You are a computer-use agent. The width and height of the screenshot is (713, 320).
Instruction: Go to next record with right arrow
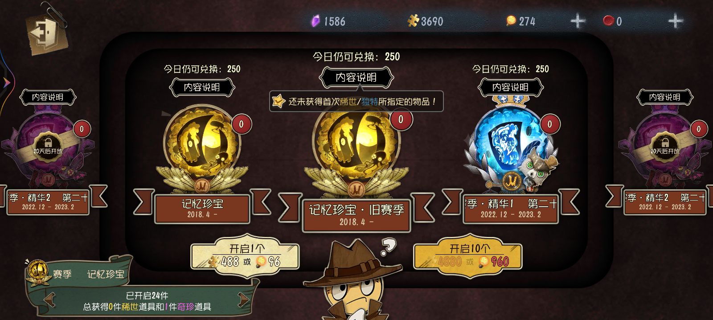pyautogui.click(x=244, y=300)
